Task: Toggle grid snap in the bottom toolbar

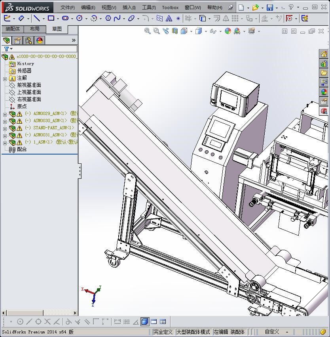Action: 127,322
